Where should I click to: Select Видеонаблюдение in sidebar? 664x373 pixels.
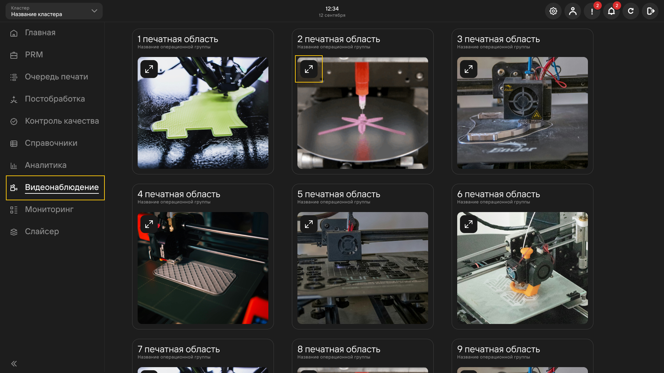click(x=55, y=188)
